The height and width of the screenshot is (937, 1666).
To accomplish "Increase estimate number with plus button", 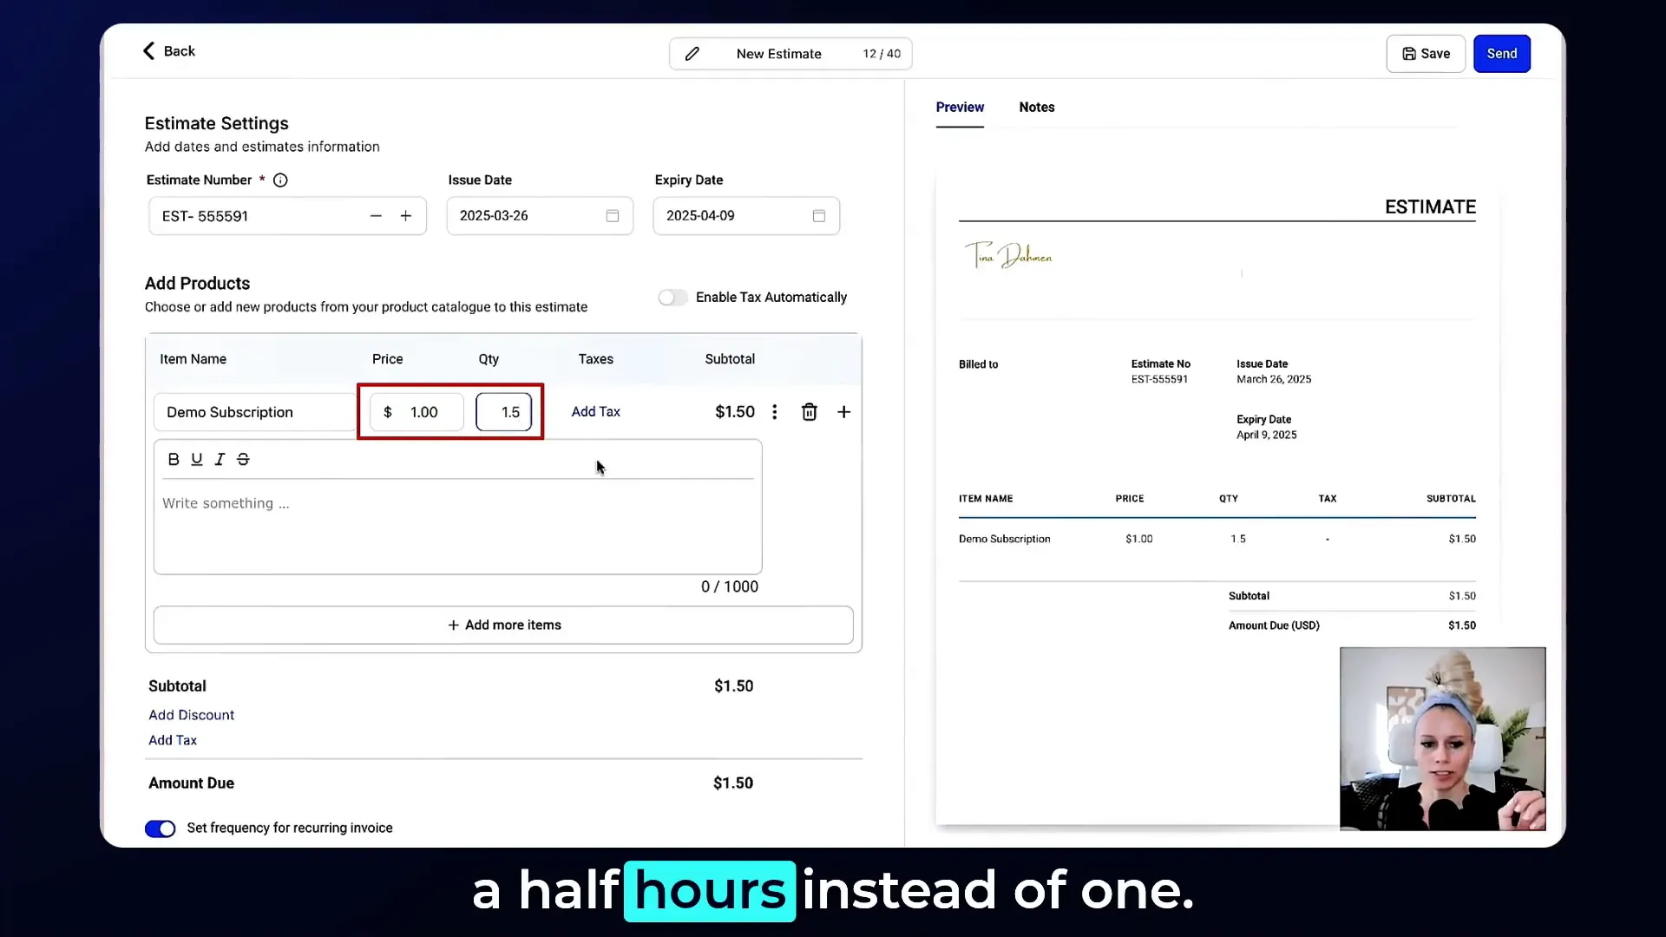I will tap(405, 216).
